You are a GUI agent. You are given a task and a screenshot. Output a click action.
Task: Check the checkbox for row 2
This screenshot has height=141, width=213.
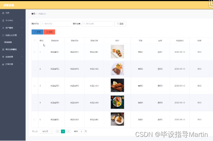coord(35,69)
